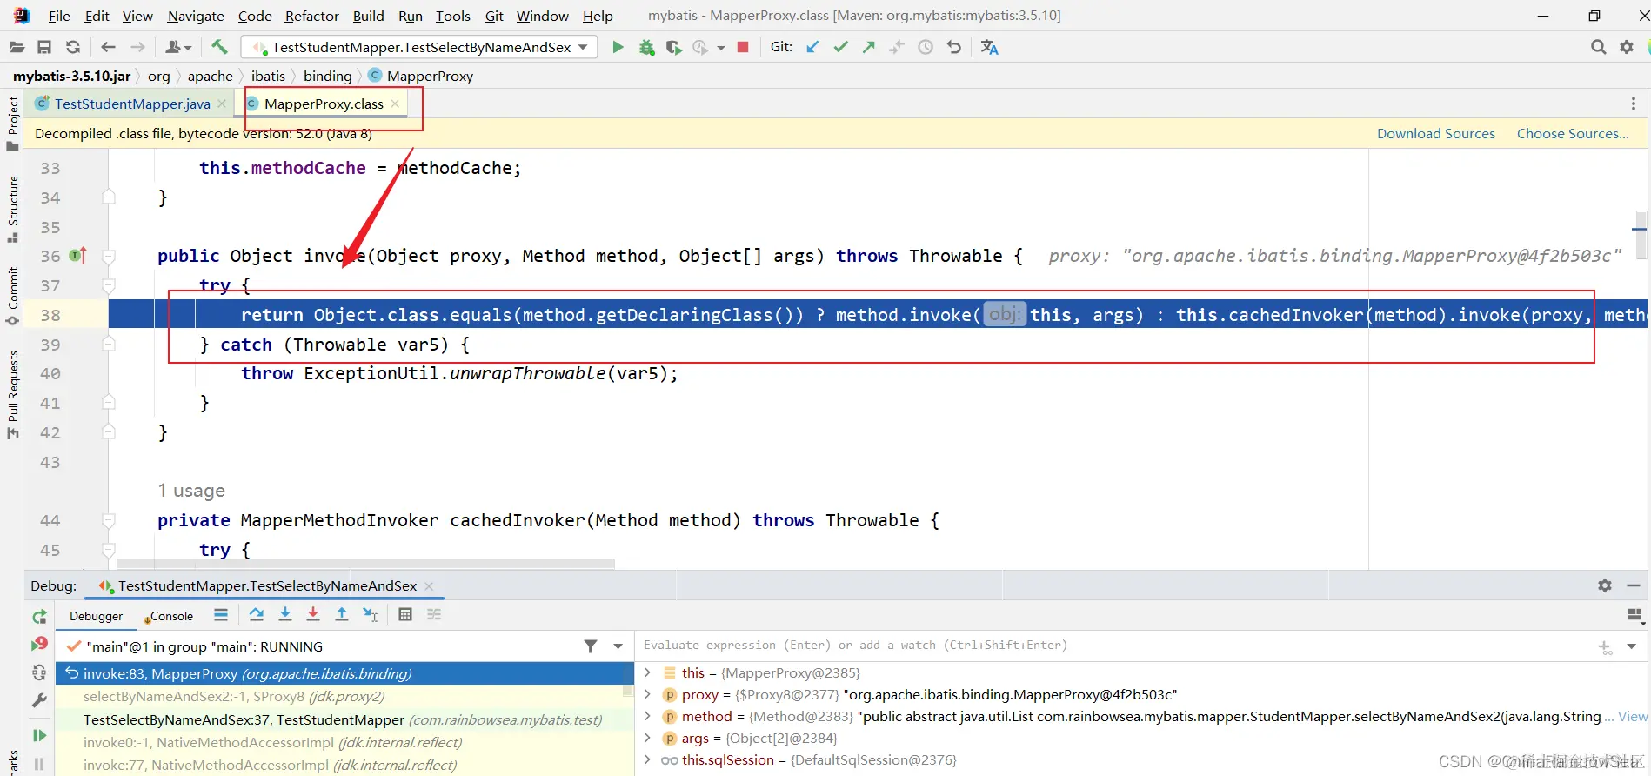Expand the 'proxy' variable node
Screen dimensions: 1651x776
pos(647,694)
